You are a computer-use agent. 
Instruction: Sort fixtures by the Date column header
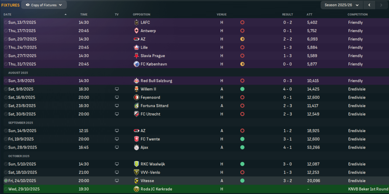(x=7, y=14)
